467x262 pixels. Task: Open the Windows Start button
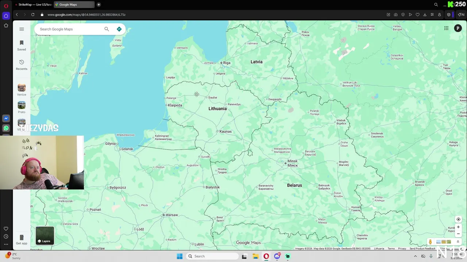point(180,256)
